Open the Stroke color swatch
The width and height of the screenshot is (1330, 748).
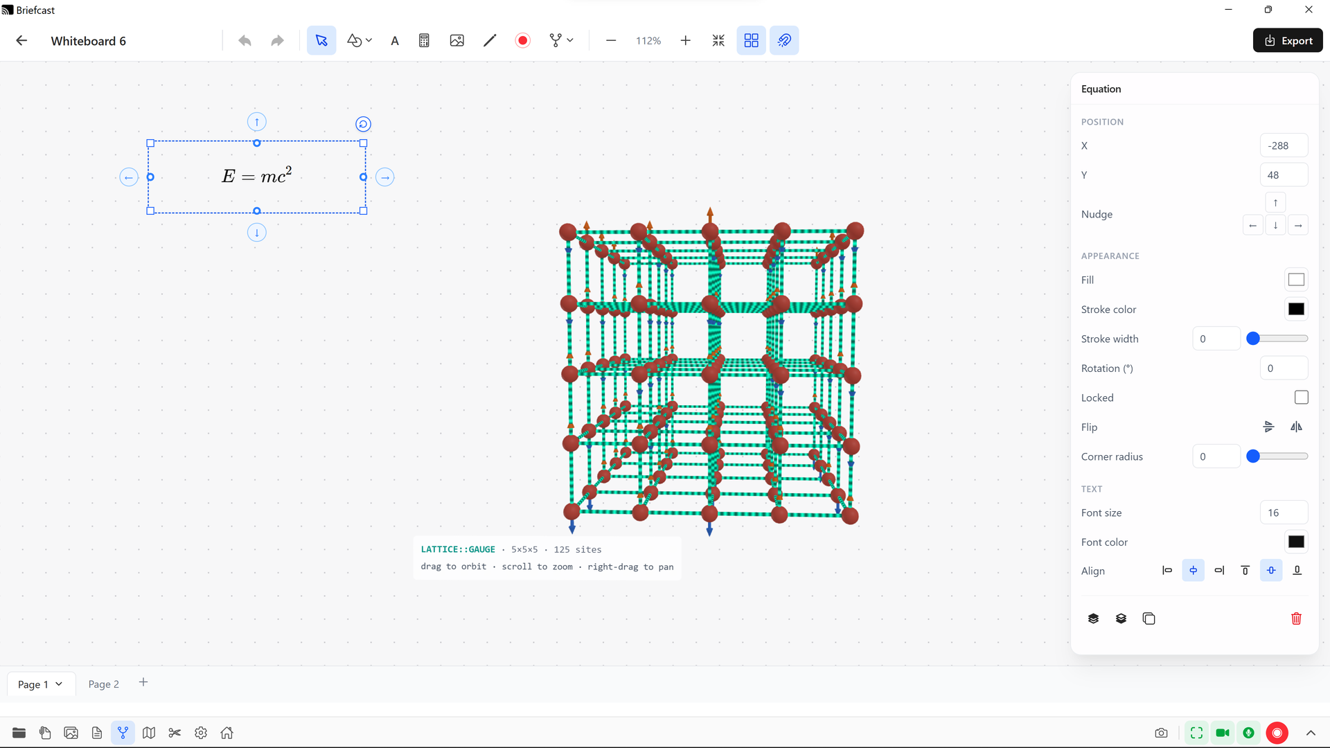1296,310
